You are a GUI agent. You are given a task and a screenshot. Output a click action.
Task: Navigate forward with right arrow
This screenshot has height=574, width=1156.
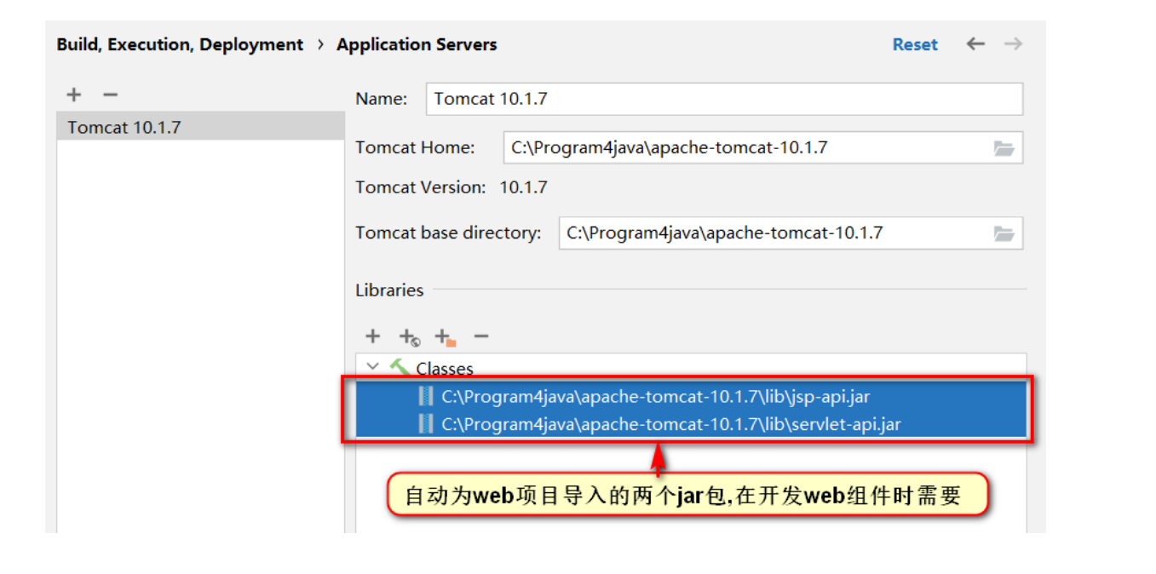click(x=1013, y=43)
